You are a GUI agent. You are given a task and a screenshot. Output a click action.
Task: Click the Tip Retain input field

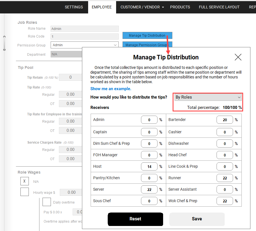click(71, 77)
